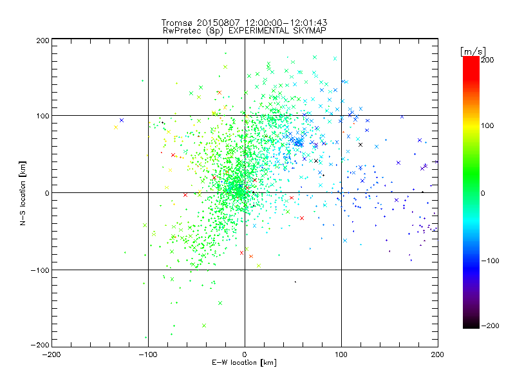
Task: Click the subtitle 'RwPretec (8p) EXPERIMENTAL SKYMAP'
Action: pos(245,31)
